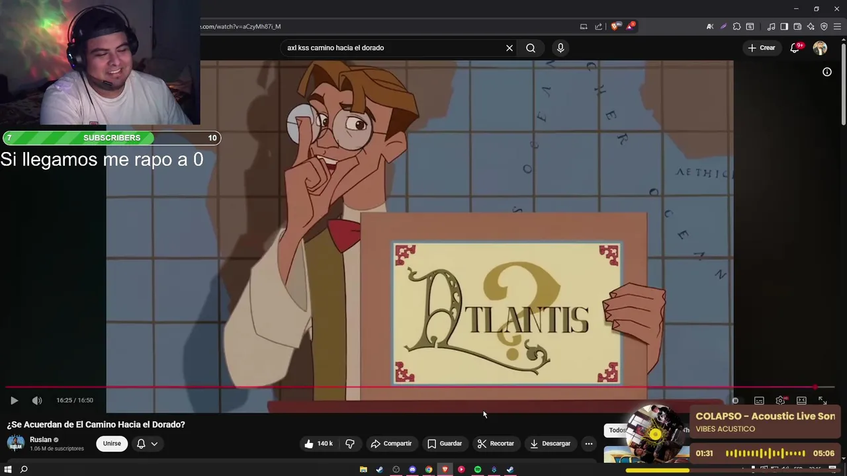
Task: Open the YouTube account avatar menu
Action: pos(820,48)
